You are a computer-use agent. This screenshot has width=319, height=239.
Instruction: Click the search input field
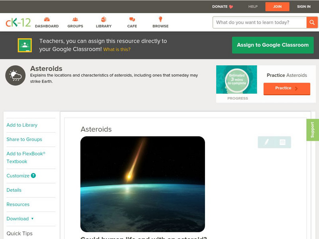[260, 22]
